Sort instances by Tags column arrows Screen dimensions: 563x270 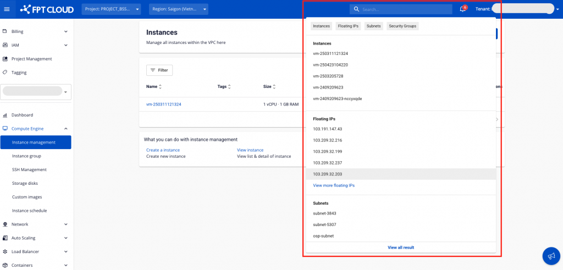pyautogui.click(x=229, y=86)
